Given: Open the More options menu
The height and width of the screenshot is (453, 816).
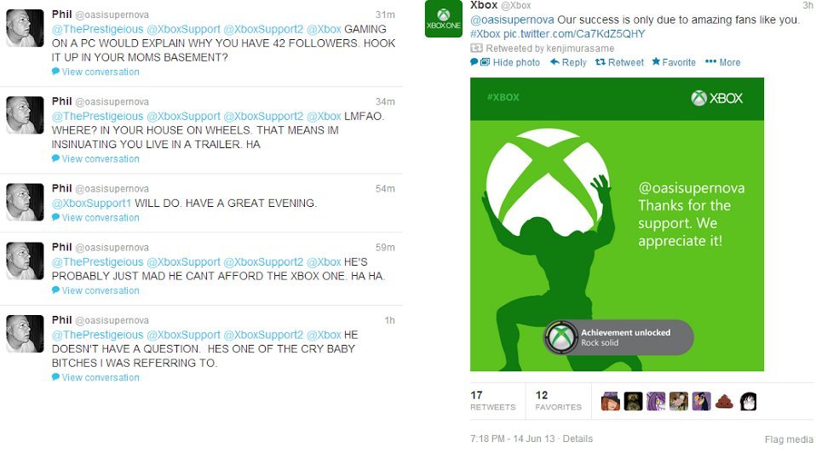Looking at the screenshot, I should click(723, 62).
